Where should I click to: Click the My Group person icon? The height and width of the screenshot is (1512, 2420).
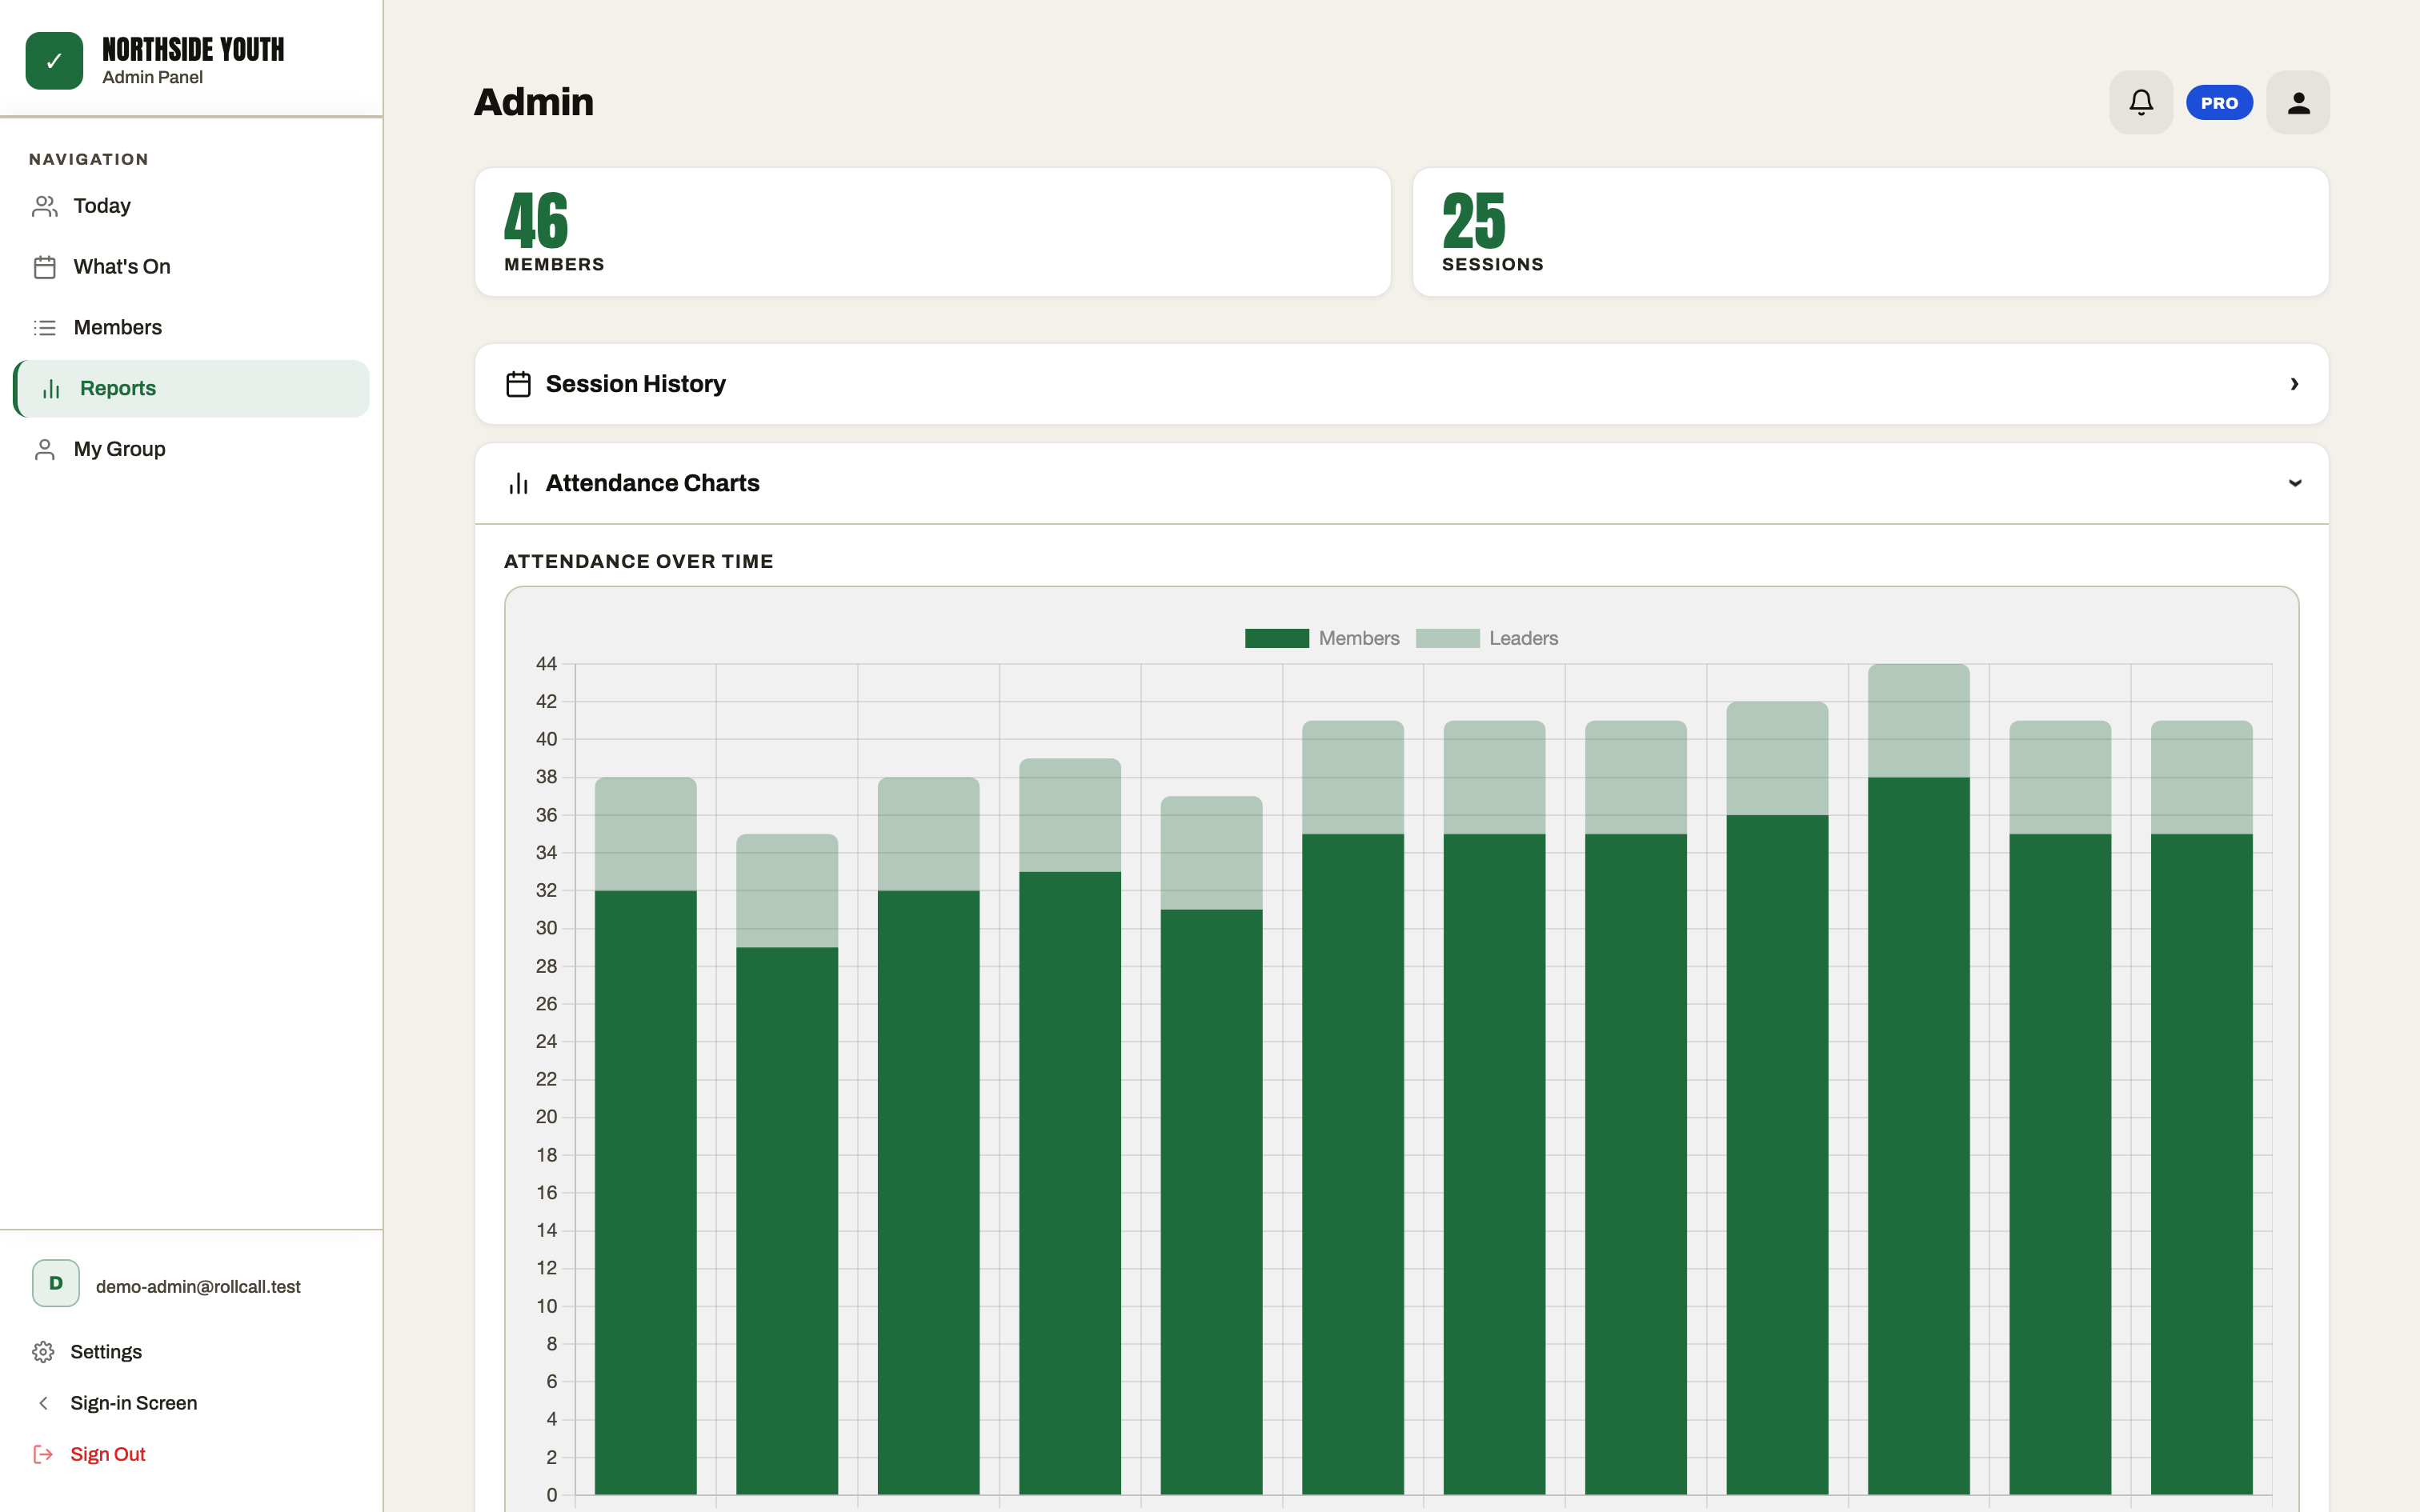click(x=45, y=449)
